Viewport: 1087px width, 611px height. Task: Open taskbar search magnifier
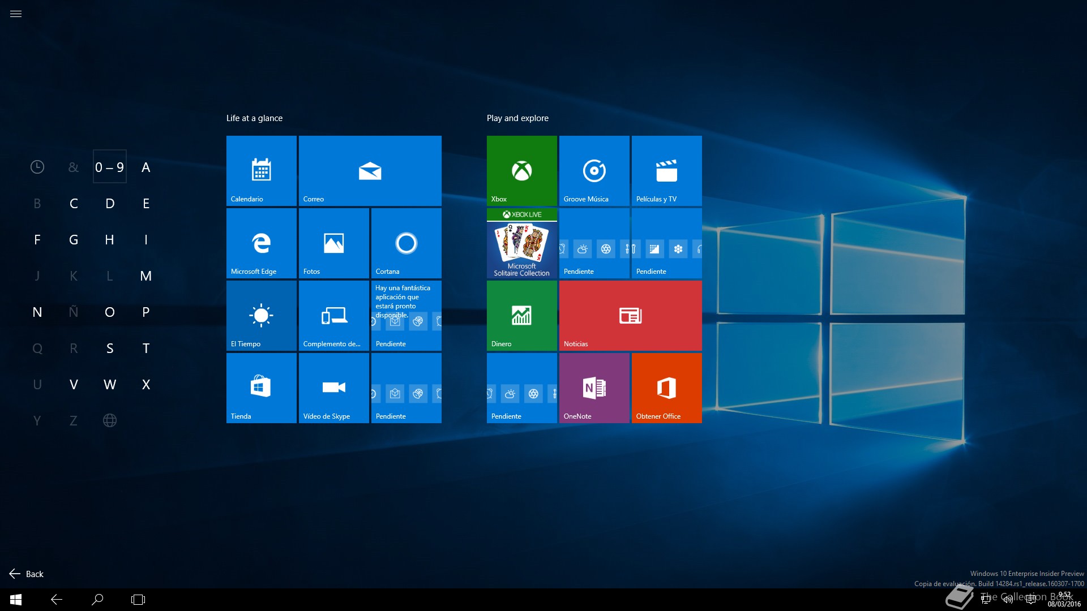(97, 600)
